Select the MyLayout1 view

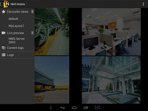(x=17, y=26)
